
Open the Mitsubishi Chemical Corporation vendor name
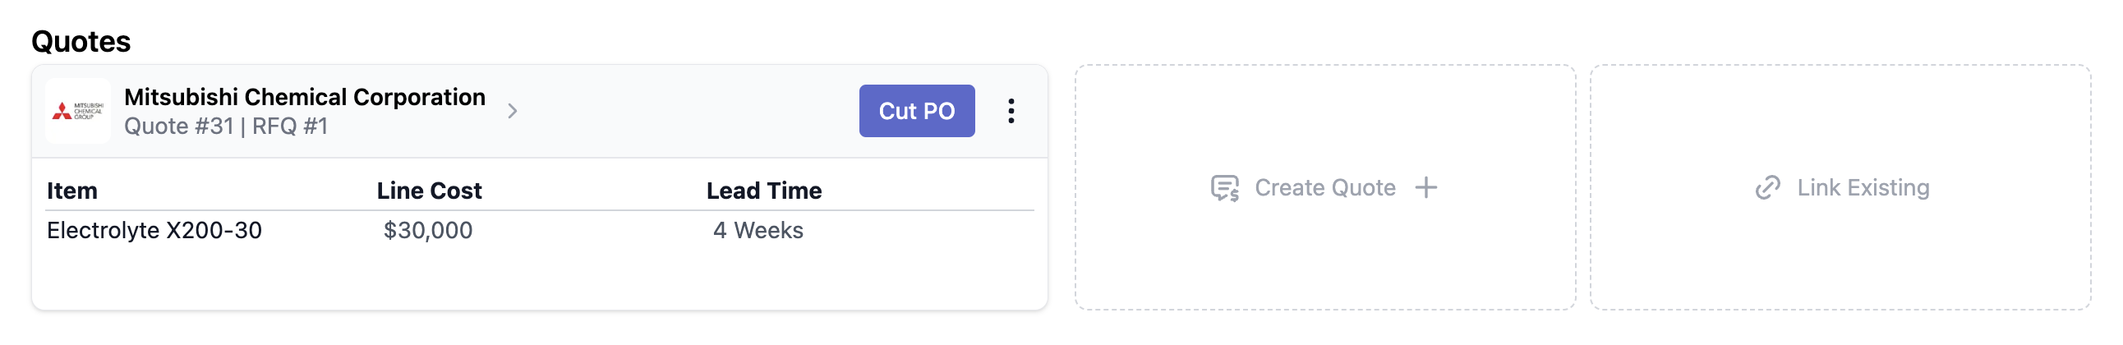[x=304, y=97]
